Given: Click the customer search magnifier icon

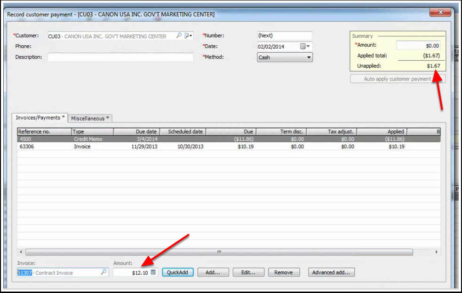Looking at the screenshot, I should point(179,35).
